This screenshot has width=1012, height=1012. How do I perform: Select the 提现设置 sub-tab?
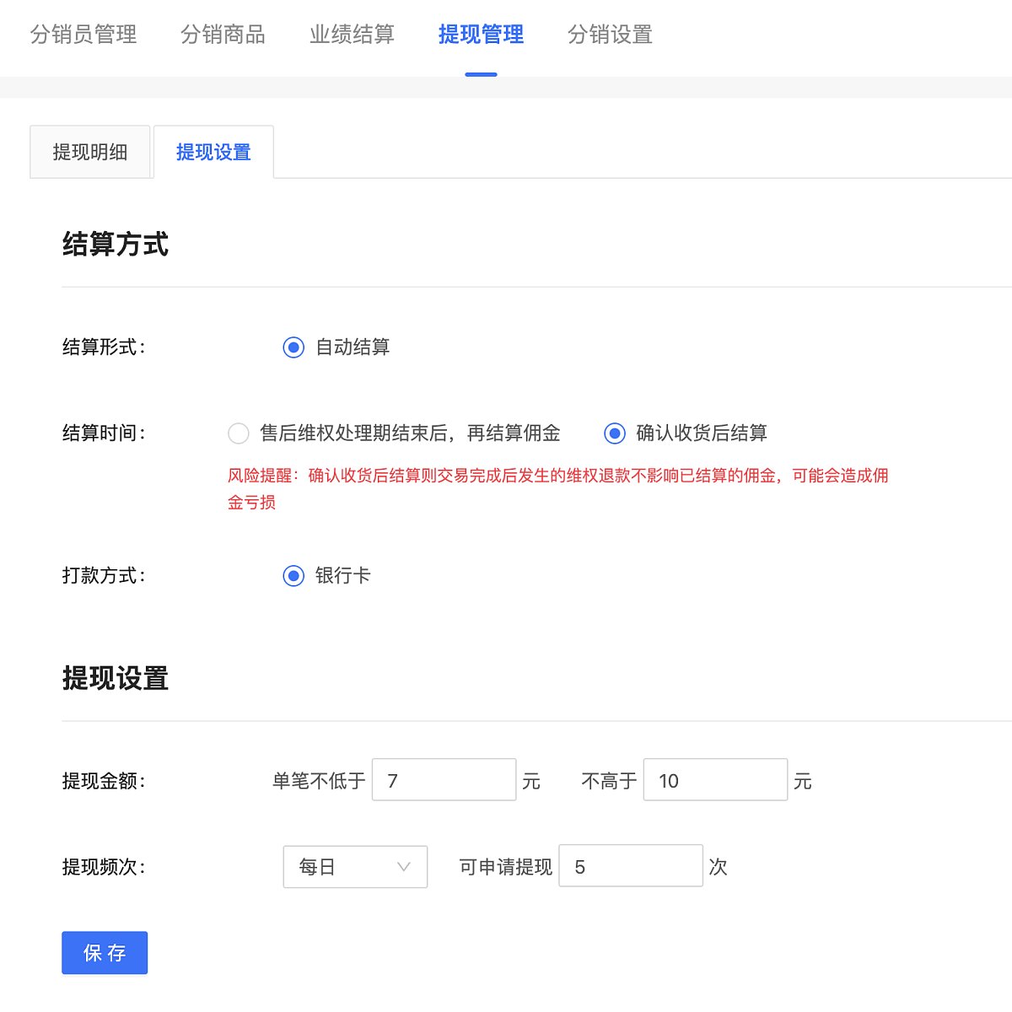pos(213,152)
